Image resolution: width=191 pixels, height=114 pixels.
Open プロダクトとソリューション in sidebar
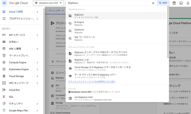point(22,19)
